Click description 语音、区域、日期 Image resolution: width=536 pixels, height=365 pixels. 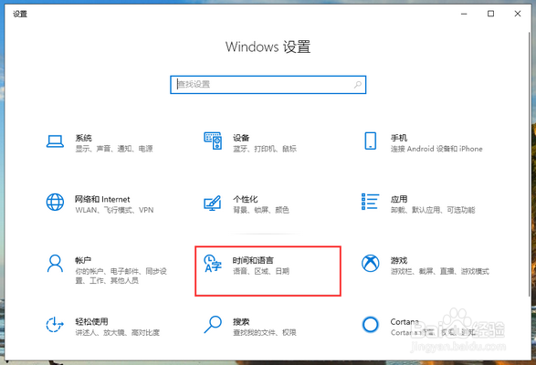(x=261, y=271)
